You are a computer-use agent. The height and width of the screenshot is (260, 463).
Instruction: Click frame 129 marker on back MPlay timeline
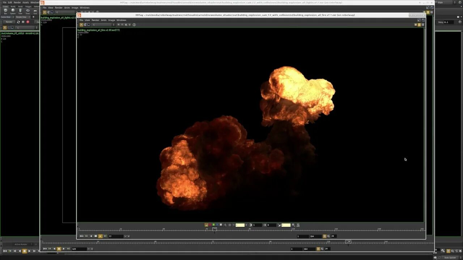click(x=348, y=242)
